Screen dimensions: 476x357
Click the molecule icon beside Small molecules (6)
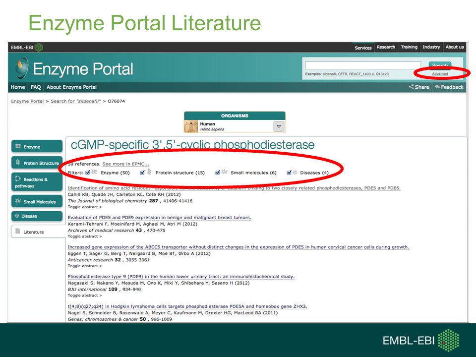[224, 172]
